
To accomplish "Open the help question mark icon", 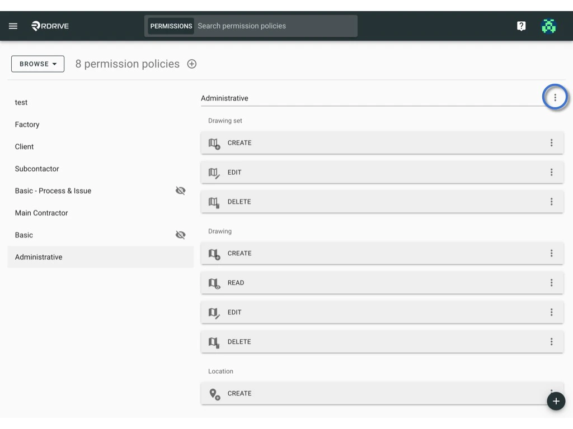I will [x=521, y=26].
